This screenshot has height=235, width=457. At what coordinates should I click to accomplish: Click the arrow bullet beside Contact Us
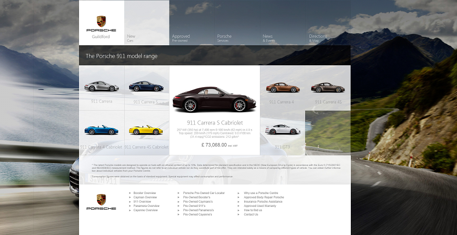pyautogui.click(x=238, y=215)
